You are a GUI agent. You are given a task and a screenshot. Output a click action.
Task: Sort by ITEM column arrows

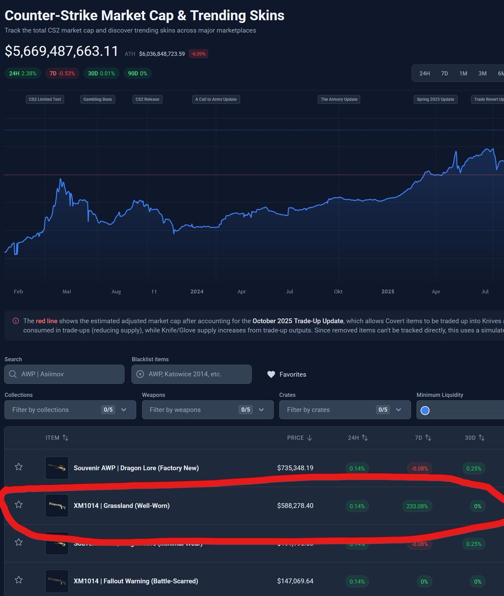coord(65,438)
